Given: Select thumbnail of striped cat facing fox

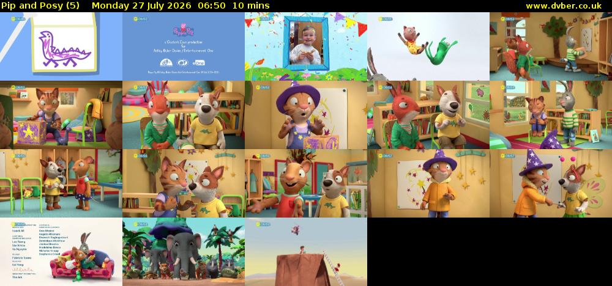Looking at the screenshot, I should pos(184,183).
